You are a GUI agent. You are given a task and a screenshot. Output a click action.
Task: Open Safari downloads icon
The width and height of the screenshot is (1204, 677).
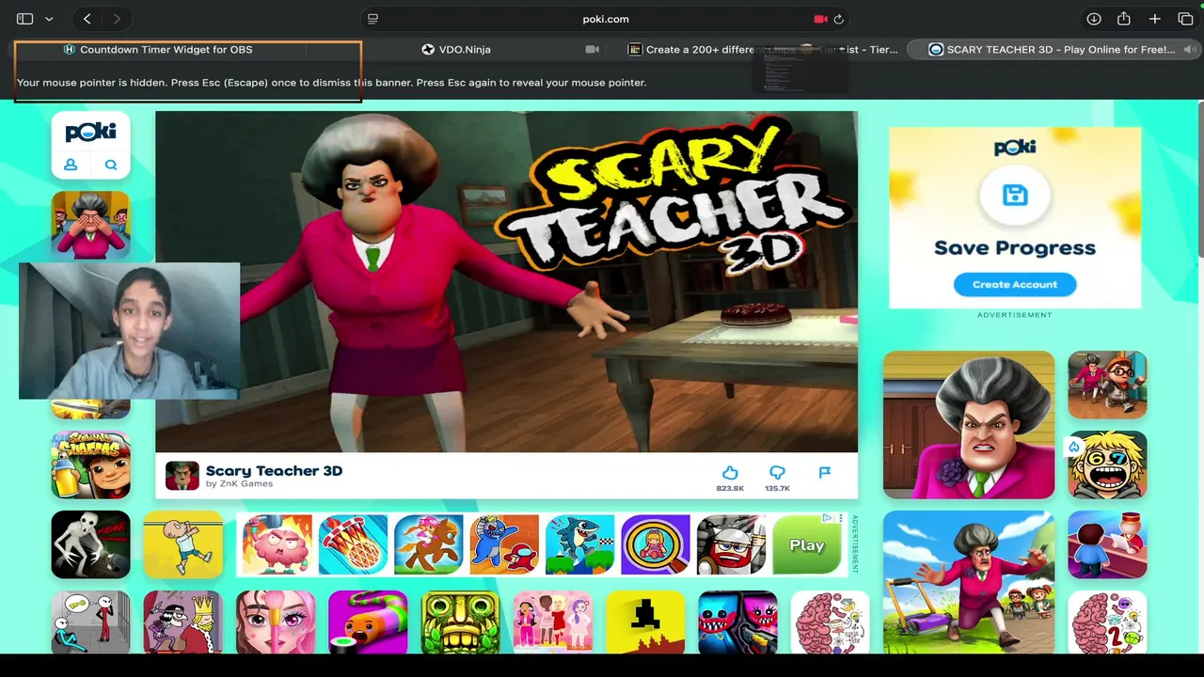1094,19
